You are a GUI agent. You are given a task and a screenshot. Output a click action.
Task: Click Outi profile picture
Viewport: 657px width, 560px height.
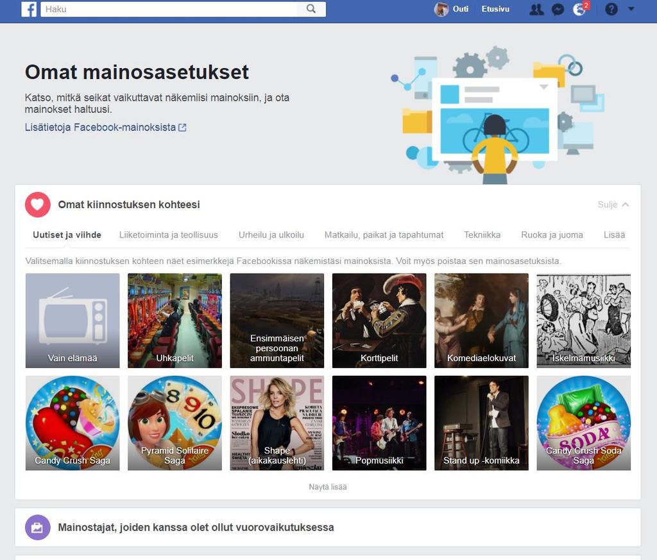point(441,9)
